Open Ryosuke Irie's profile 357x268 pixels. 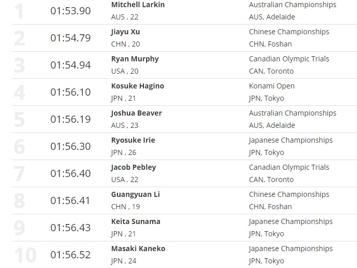point(133,140)
